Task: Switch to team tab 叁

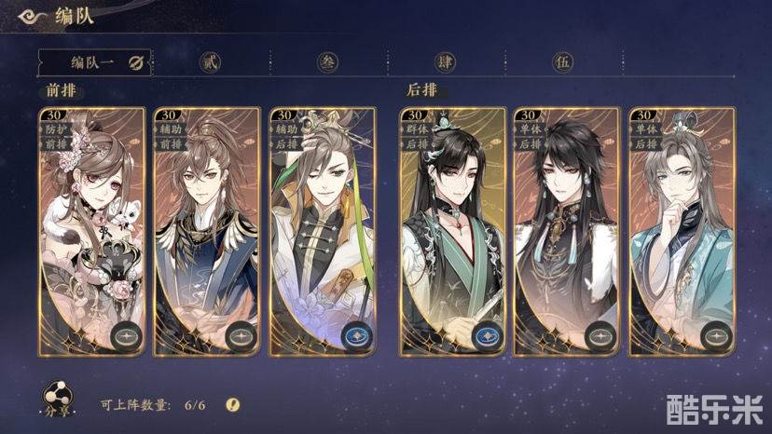Action: (328, 62)
